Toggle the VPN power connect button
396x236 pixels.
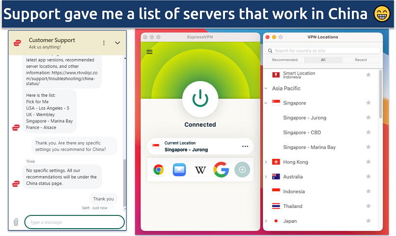[x=200, y=99]
